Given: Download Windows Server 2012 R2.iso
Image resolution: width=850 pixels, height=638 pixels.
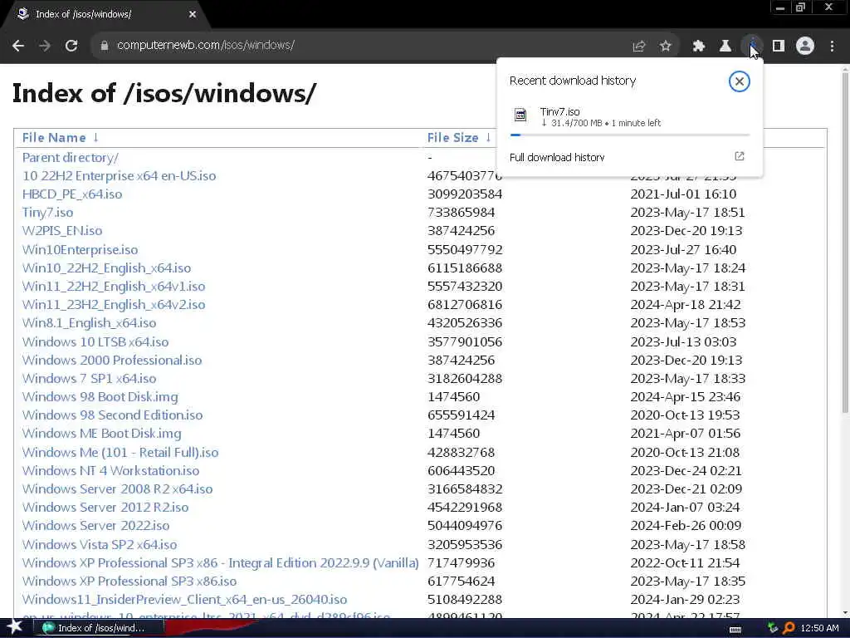Looking at the screenshot, I should tap(105, 508).
